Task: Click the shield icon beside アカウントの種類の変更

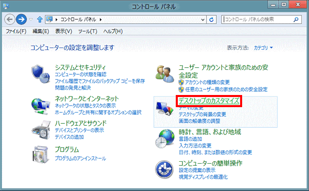Action: [181, 82]
